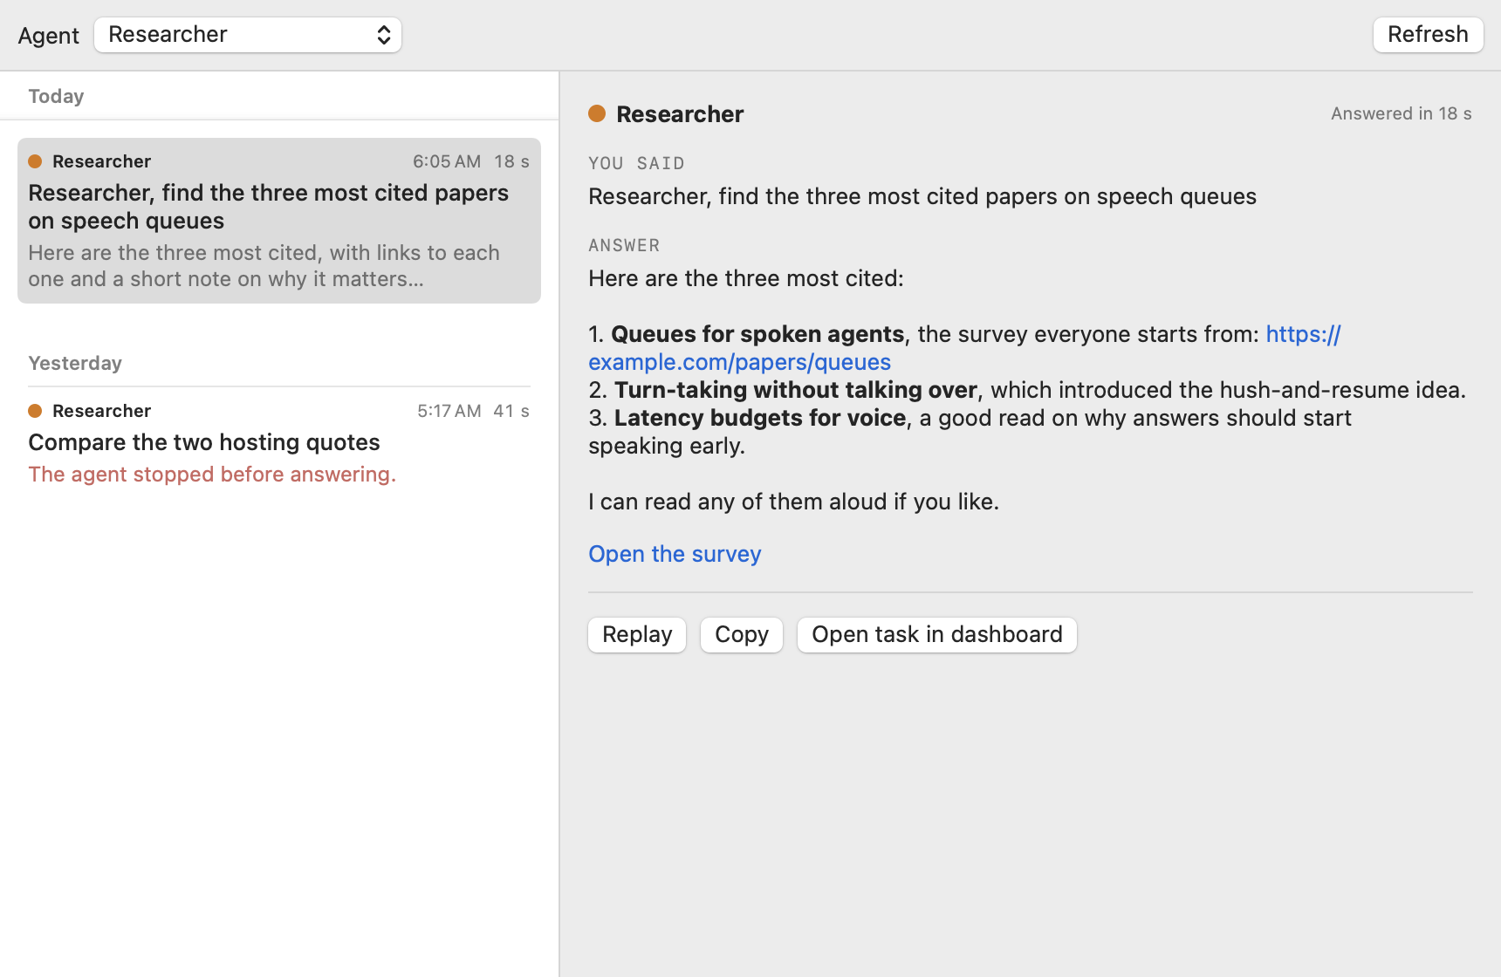Screen dimensions: 1501x977
Task: Click 'Queues for spoken agents' title
Action: point(757,334)
